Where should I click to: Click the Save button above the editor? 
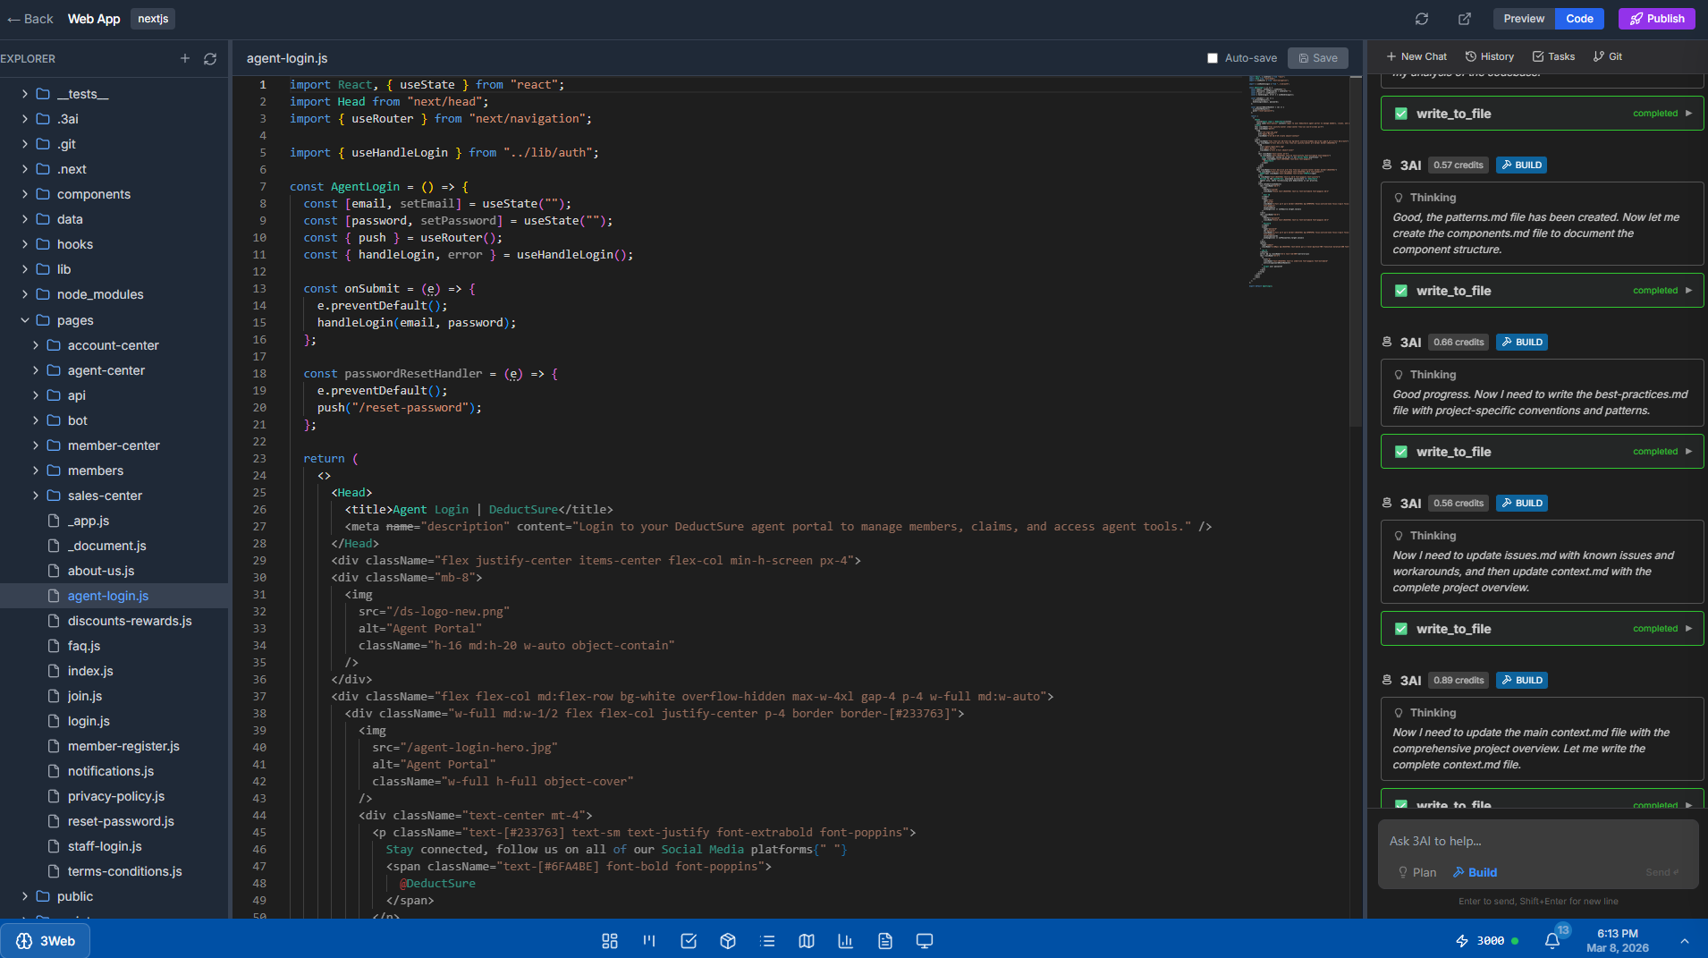tap(1317, 57)
